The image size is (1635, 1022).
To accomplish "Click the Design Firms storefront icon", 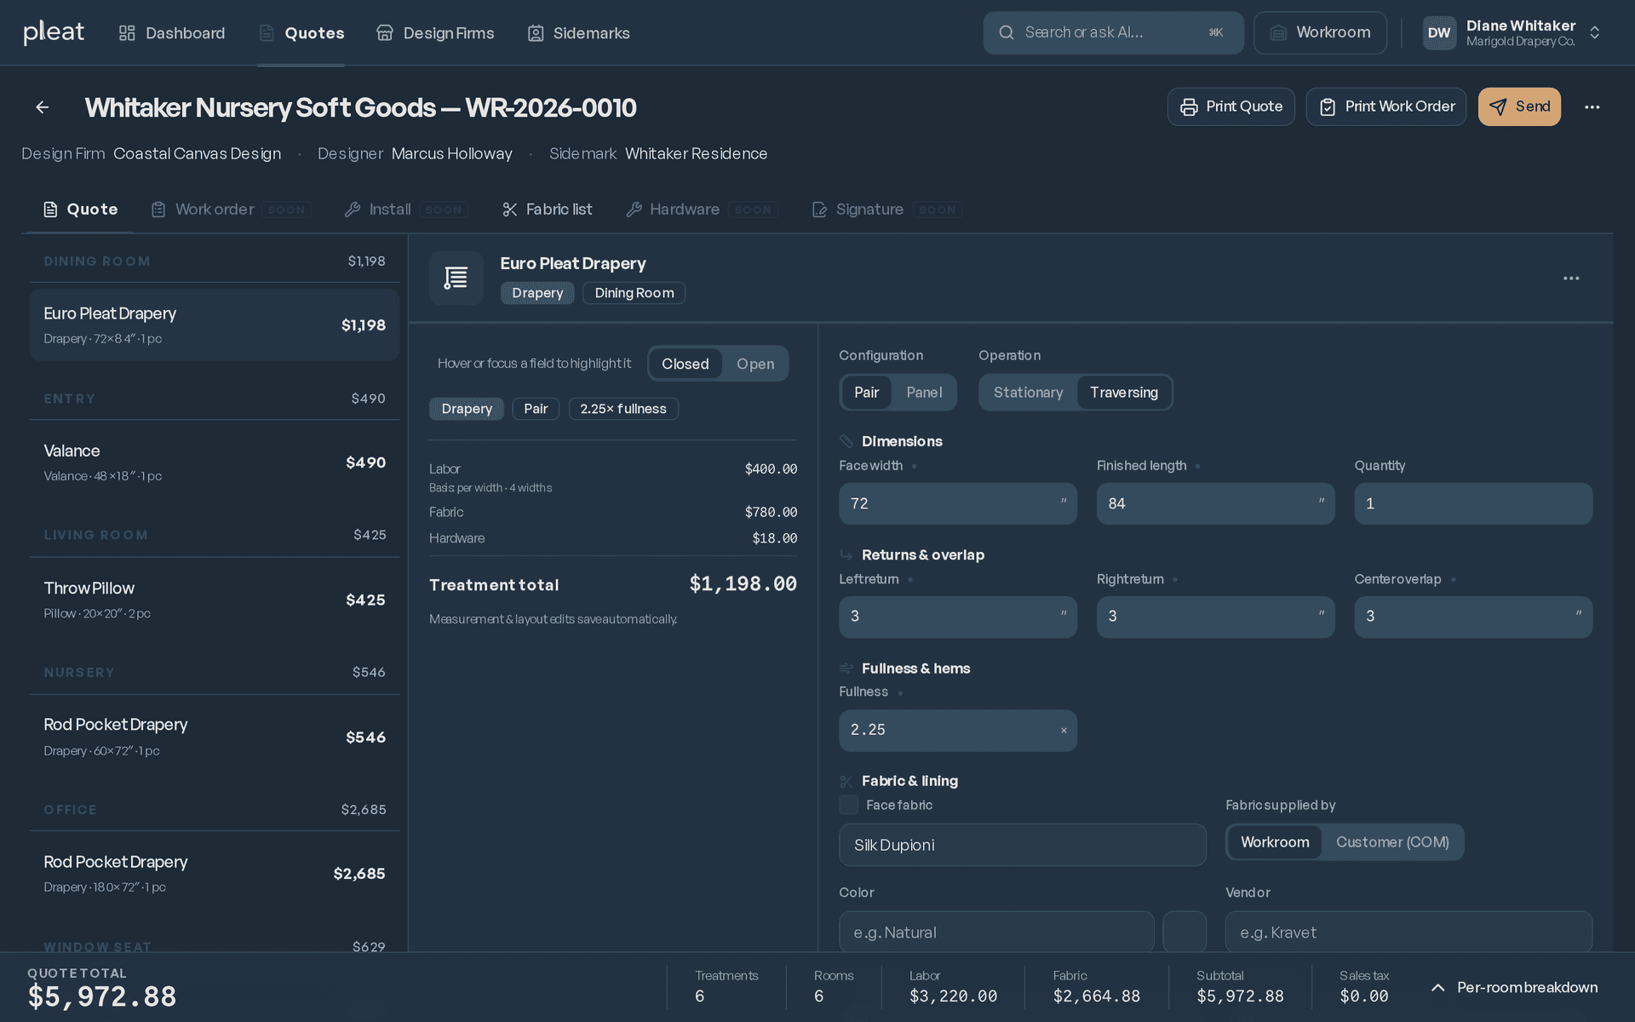I will [385, 33].
